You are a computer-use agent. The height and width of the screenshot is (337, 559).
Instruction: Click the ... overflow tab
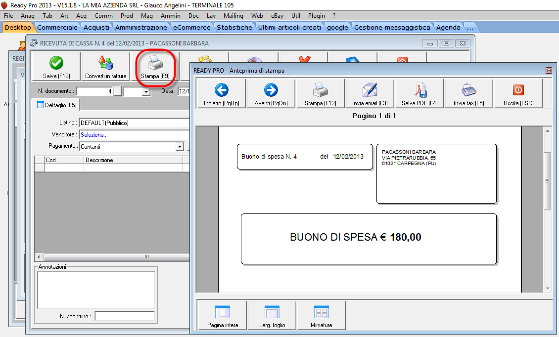coord(470,28)
